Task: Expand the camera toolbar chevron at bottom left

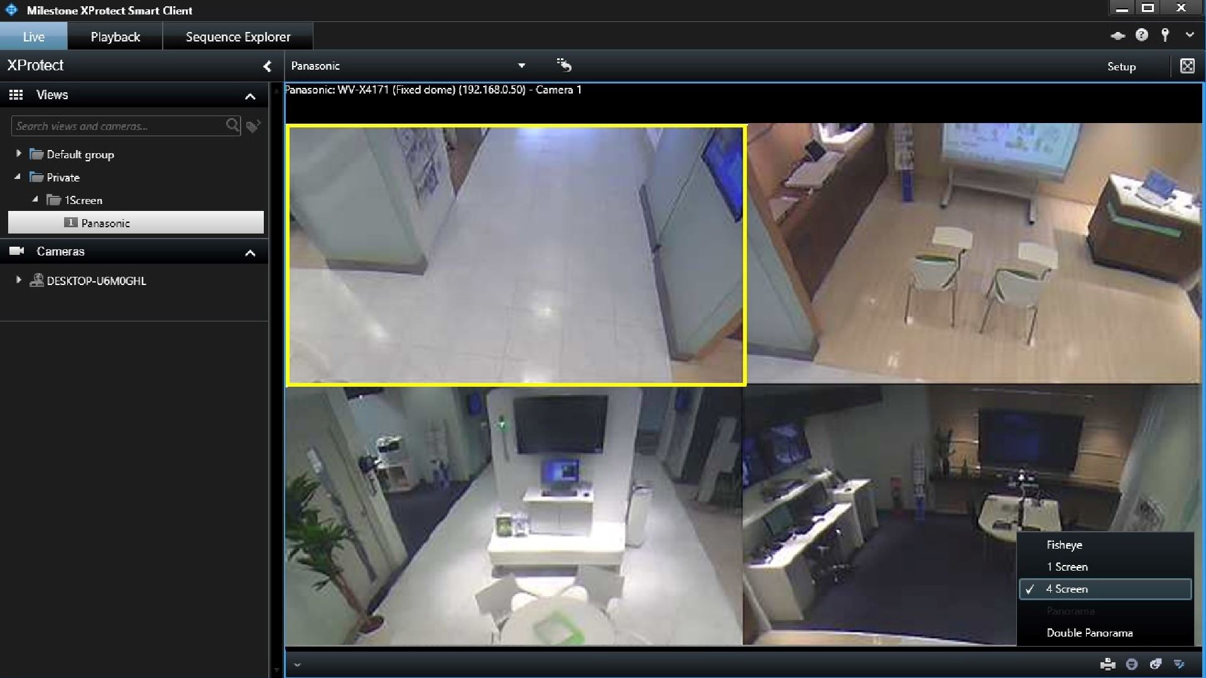Action: pyautogui.click(x=298, y=665)
